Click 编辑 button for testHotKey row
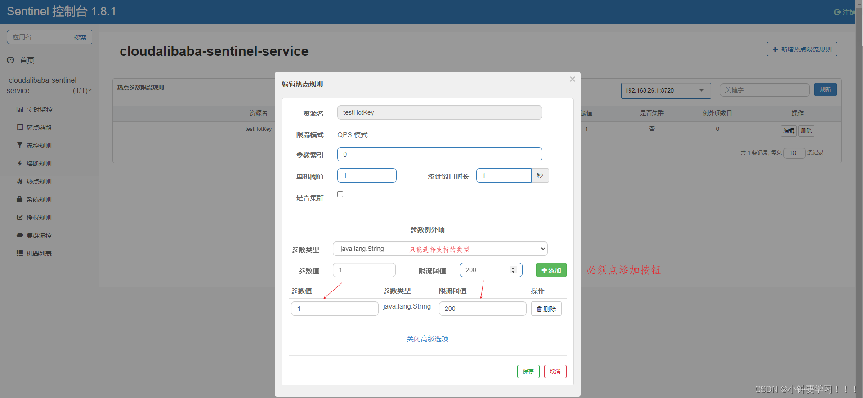The height and width of the screenshot is (398, 863). [x=789, y=131]
